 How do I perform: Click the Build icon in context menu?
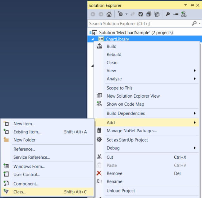[99, 46]
